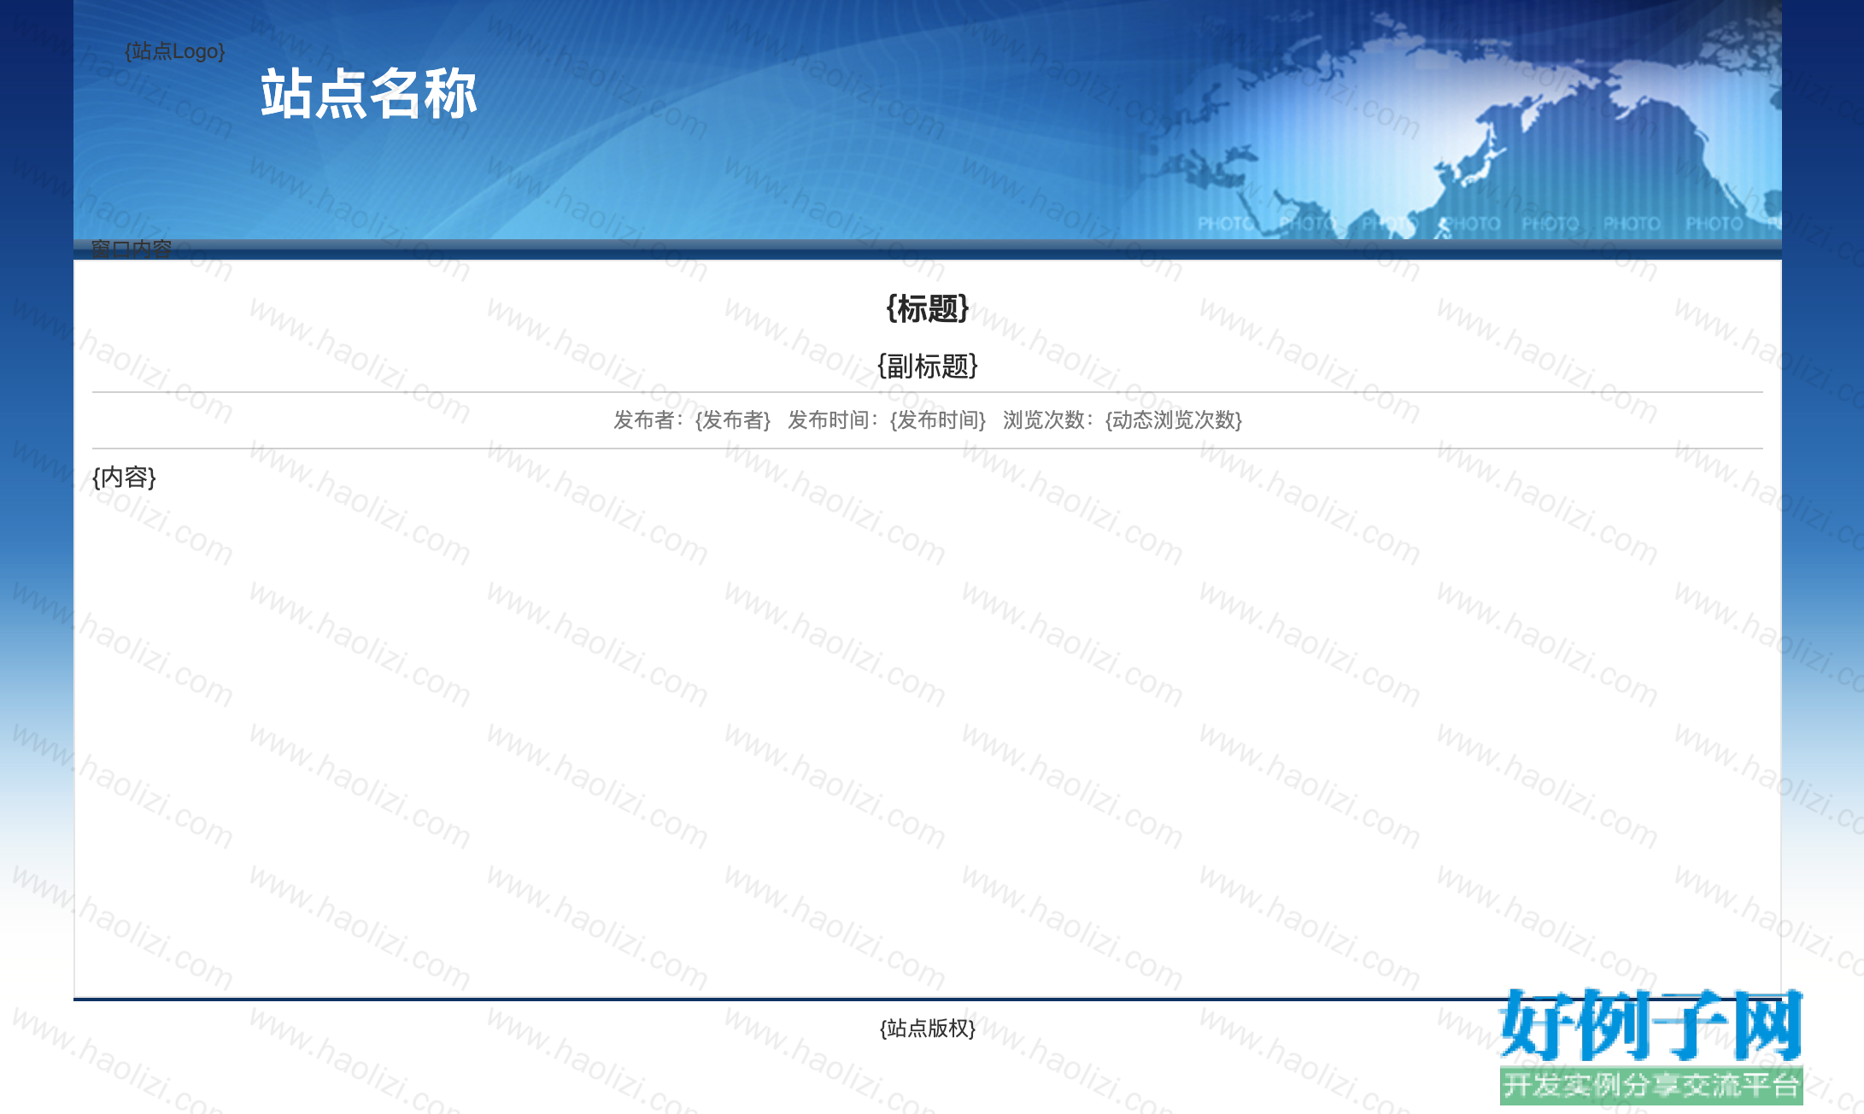Click the 浏览次数: {动态浏览次数} text
Image resolution: width=1864 pixels, height=1114 pixels.
pyautogui.click(x=1123, y=419)
